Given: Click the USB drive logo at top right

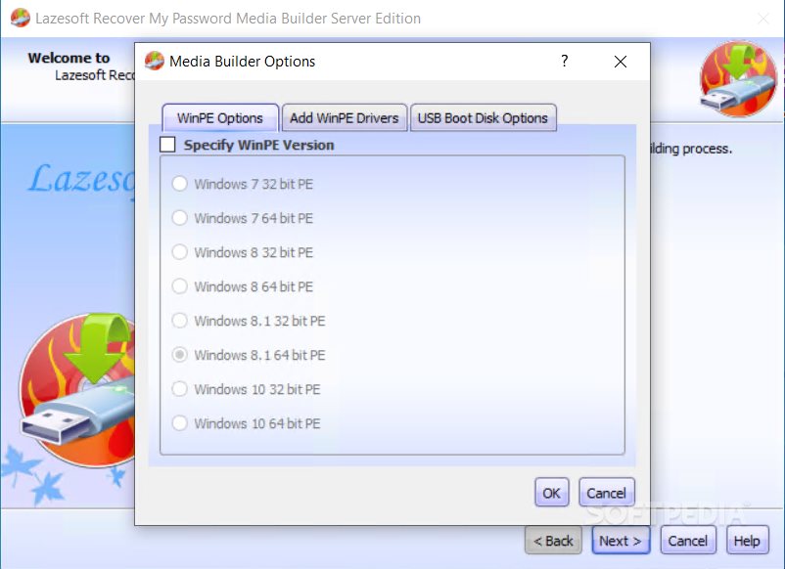Looking at the screenshot, I should pos(738,79).
